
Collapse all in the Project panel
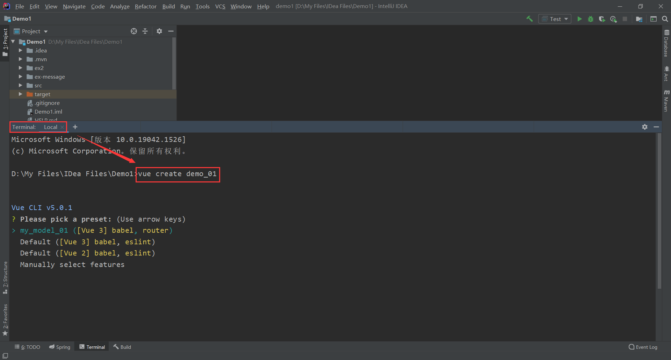[145, 31]
